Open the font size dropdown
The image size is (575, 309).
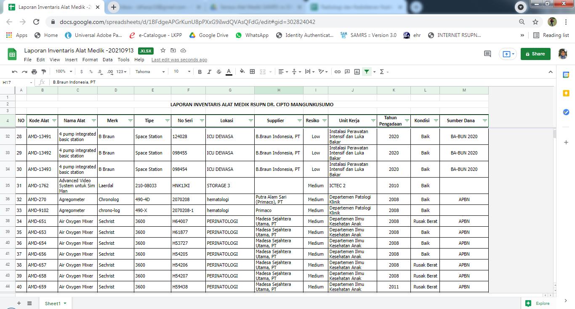[x=182, y=72]
